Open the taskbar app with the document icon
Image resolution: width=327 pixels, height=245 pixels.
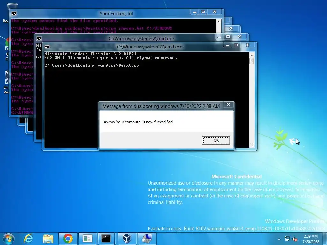click(87, 239)
